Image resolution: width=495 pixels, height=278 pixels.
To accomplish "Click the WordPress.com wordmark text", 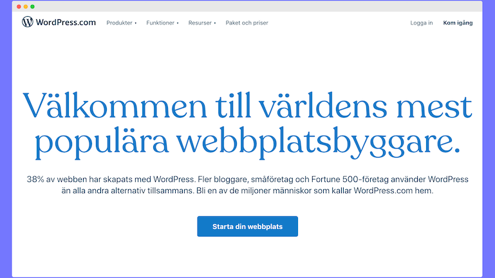I will pyautogui.click(x=66, y=23).
